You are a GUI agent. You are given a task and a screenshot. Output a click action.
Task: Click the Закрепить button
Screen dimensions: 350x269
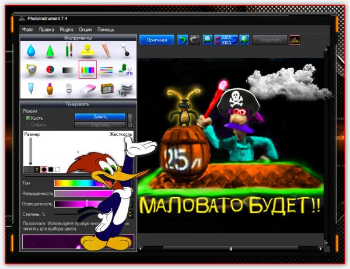click(x=270, y=40)
